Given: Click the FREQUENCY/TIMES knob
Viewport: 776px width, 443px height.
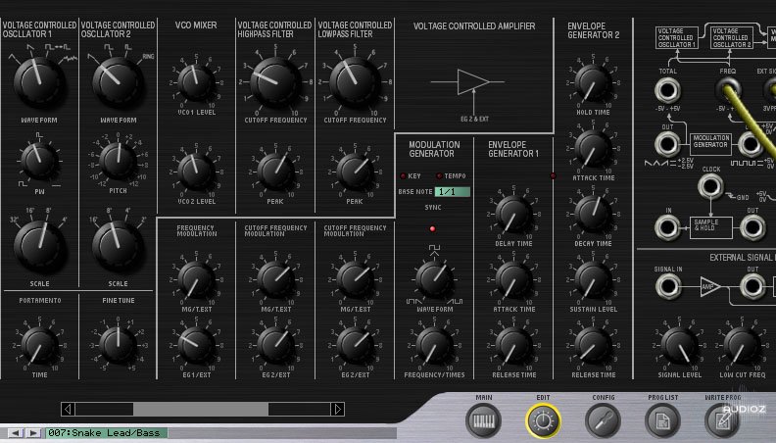Looking at the screenshot, I should click(434, 345).
